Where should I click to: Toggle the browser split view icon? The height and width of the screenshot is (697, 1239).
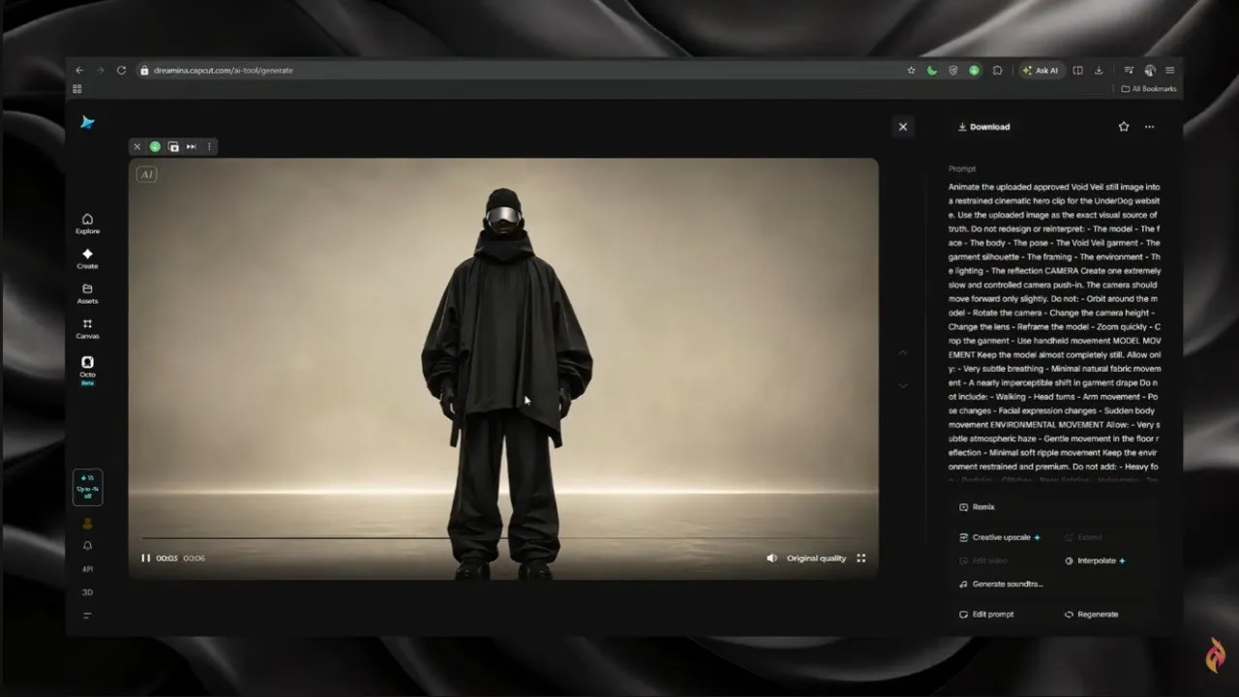click(1078, 70)
